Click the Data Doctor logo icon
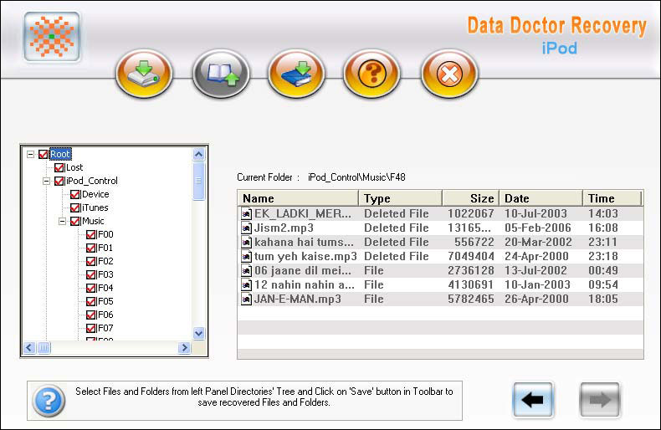The image size is (661, 430). click(52, 37)
